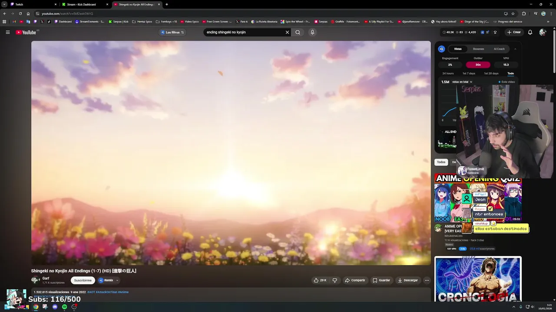Open Spotify from the taskbar
Screen dimensions: 556x312
64,307
